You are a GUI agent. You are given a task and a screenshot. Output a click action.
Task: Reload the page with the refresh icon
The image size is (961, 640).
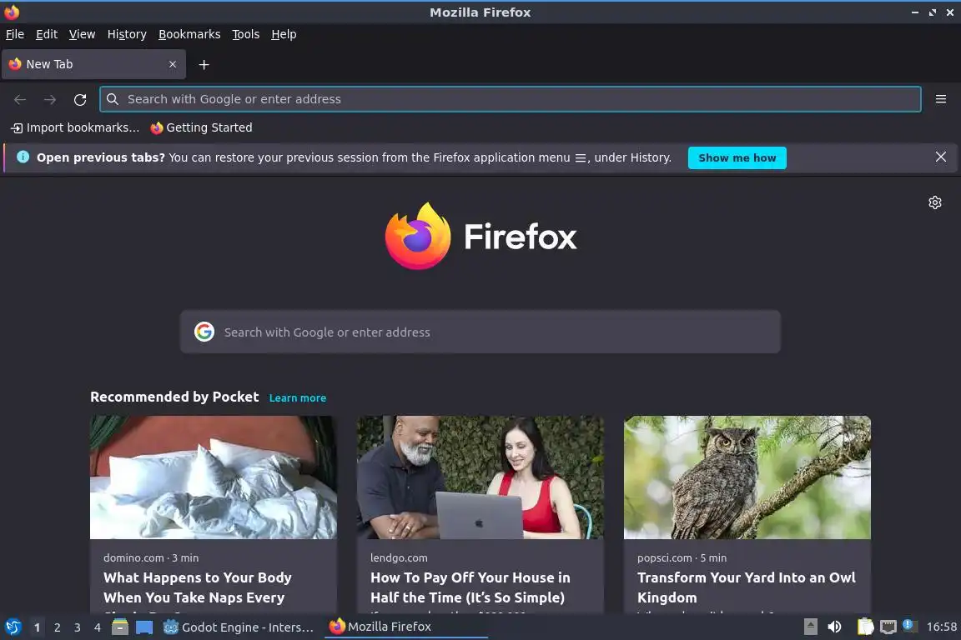click(x=80, y=99)
